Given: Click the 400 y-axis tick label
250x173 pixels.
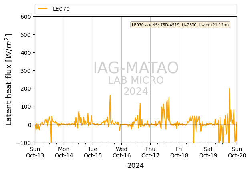Looking at the screenshot, I should pyautogui.click(x=26, y=53).
